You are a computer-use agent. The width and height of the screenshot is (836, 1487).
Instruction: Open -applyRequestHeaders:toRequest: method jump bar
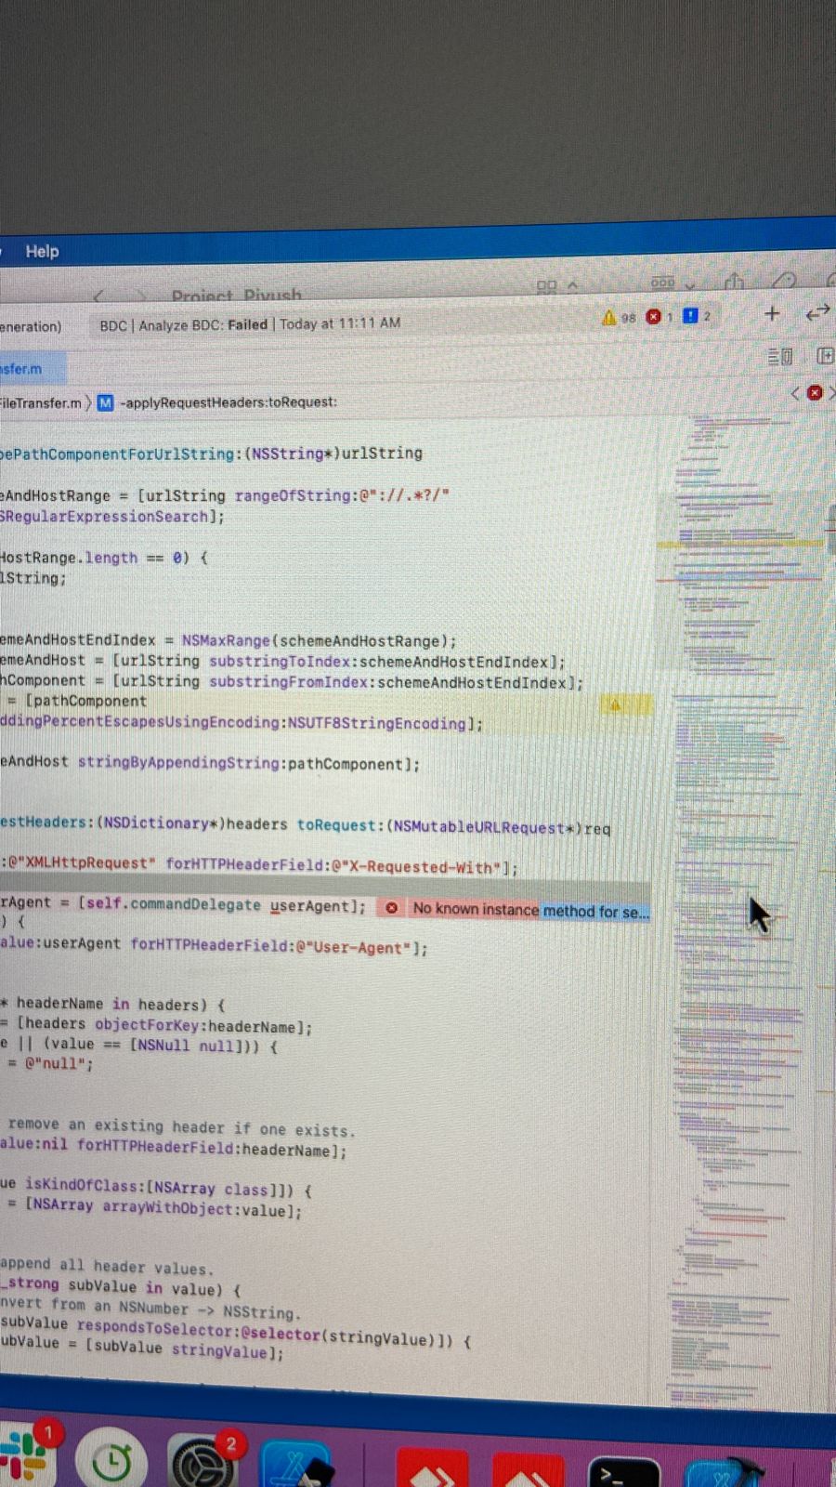coord(228,402)
